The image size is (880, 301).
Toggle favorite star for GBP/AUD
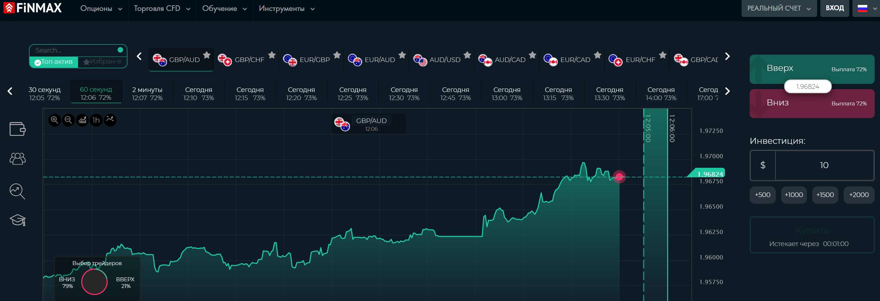(x=207, y=55)
